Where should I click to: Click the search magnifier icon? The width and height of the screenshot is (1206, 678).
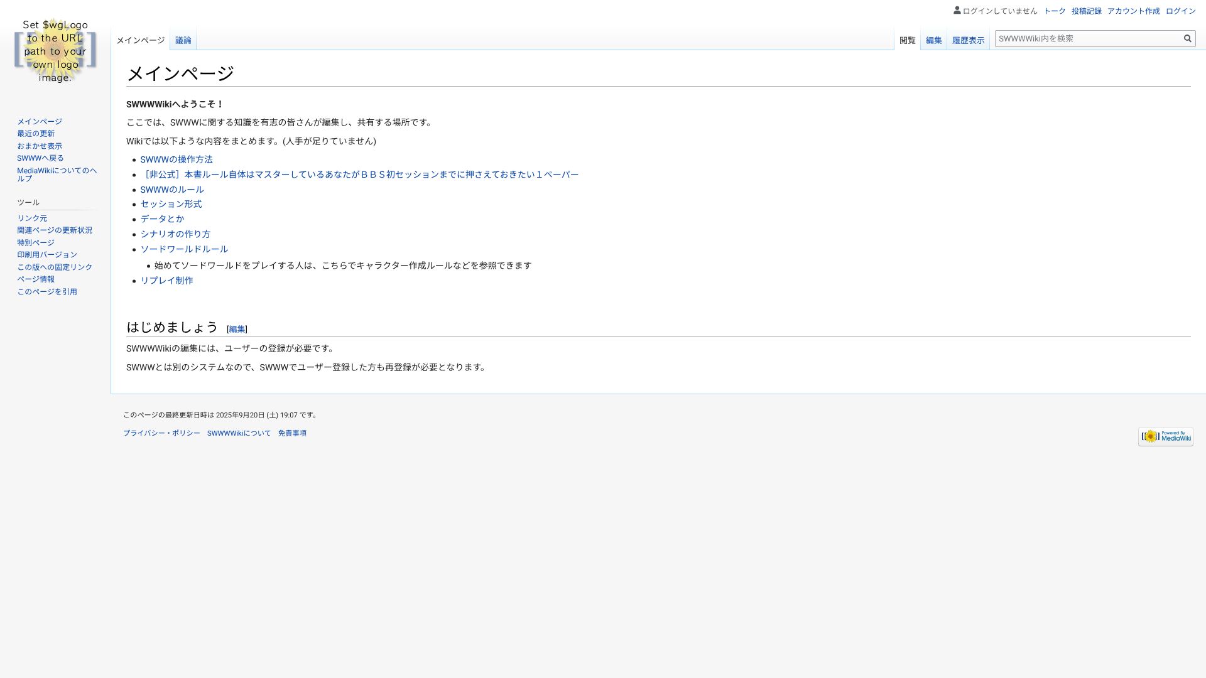pyautogui.click(x=1188, y=38)
